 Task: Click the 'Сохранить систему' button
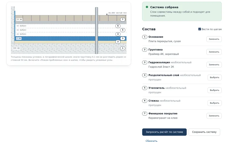click(x=204, y=132)
